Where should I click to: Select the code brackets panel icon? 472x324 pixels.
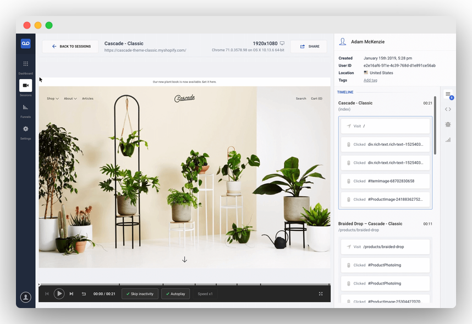(448, 109)
